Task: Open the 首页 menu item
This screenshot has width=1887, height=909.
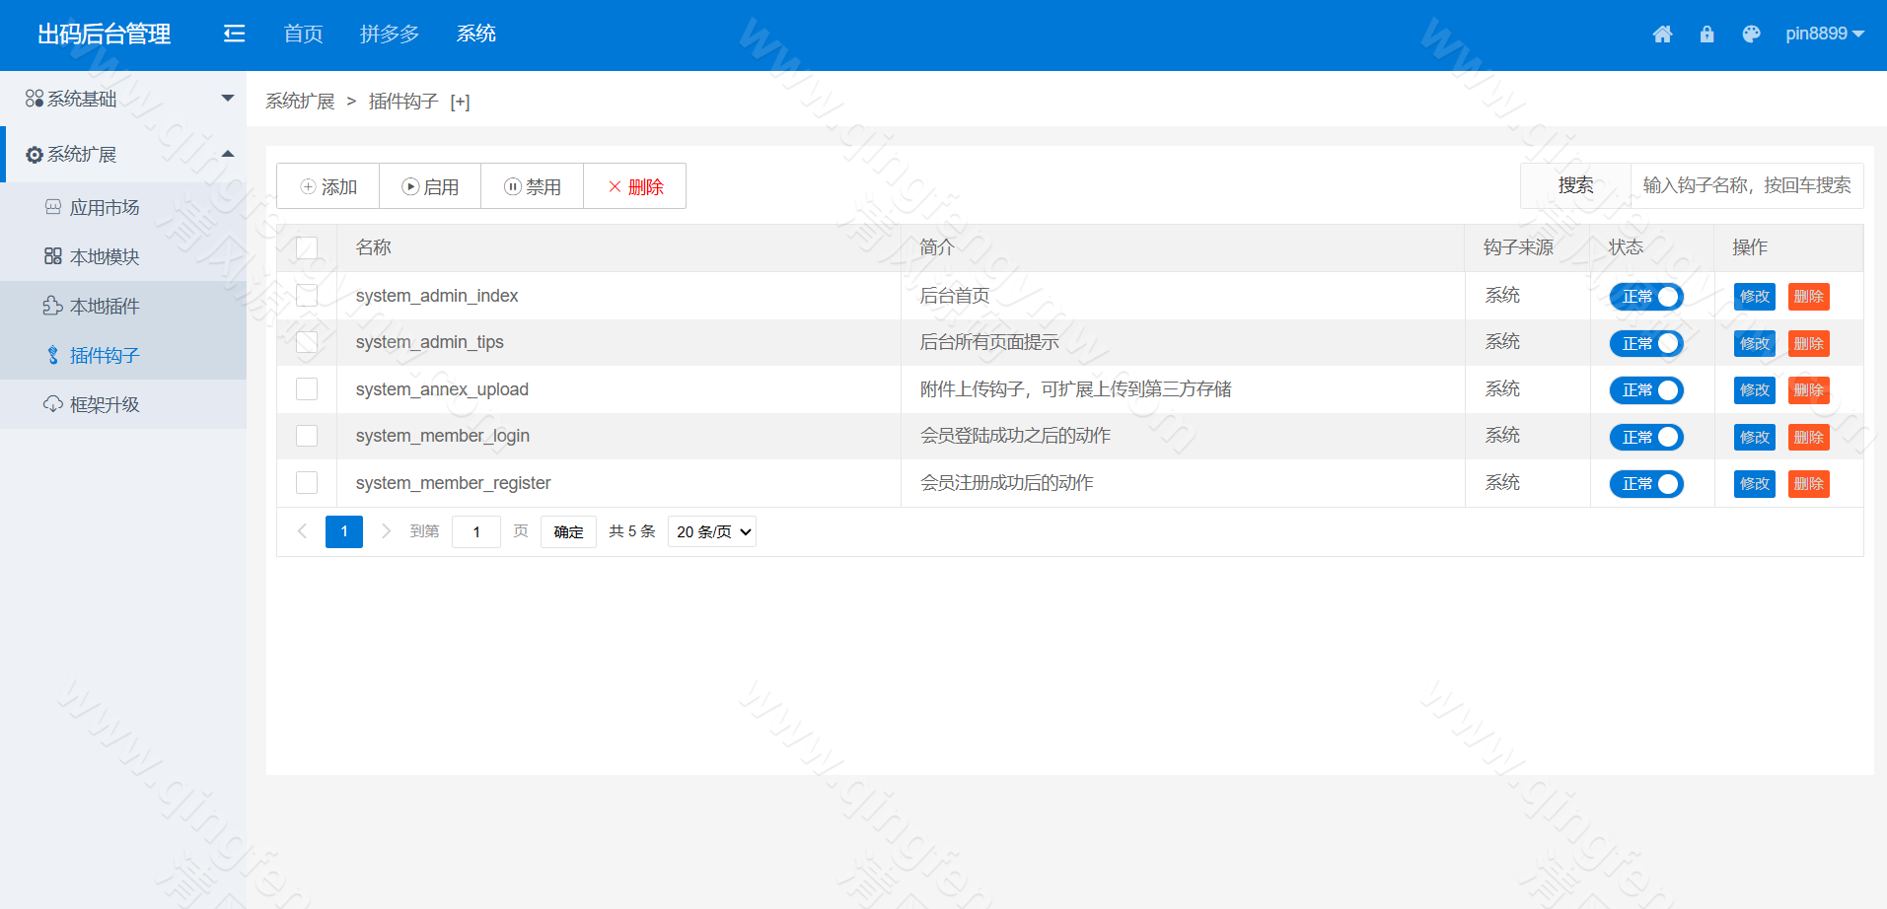Action: (302, 33)
